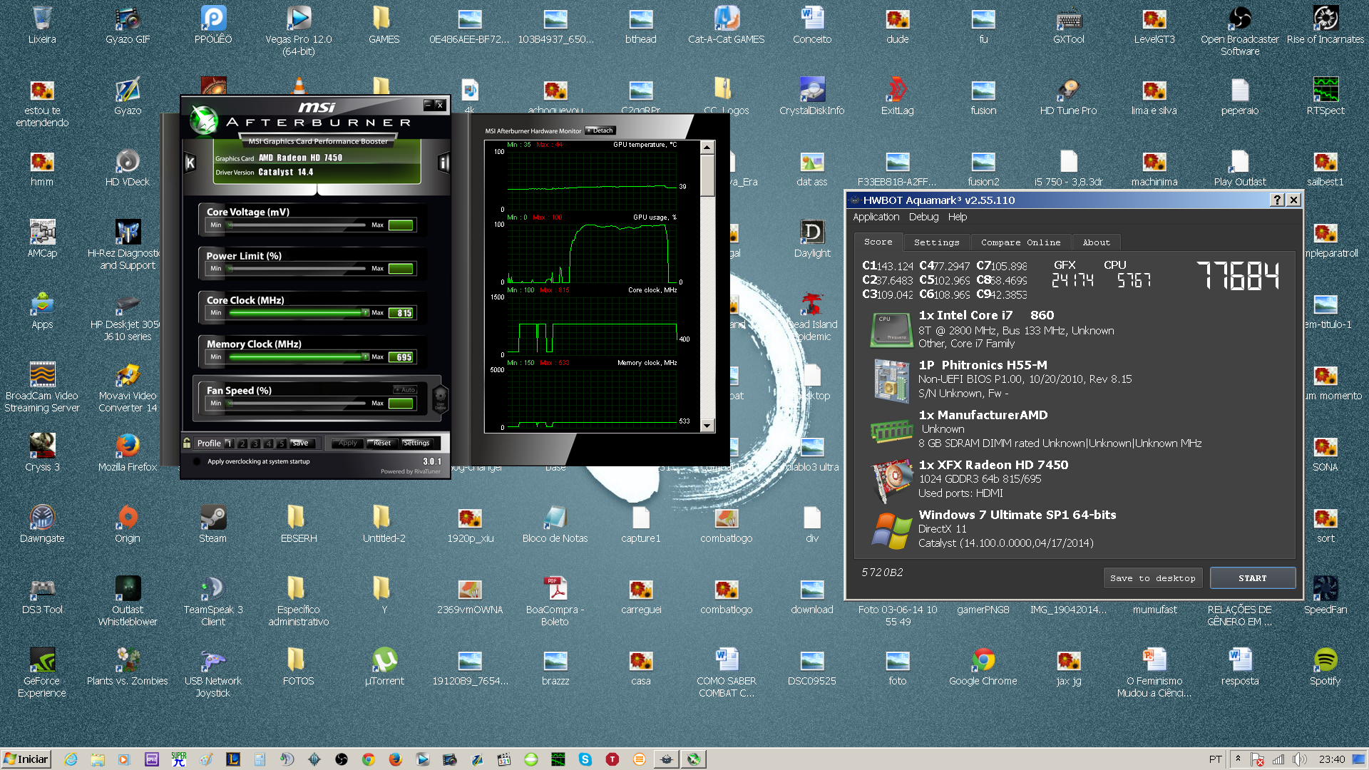Open Steam desktop shortcut
The height and width of the screenshot is (770, 1369).
point(213,524)
